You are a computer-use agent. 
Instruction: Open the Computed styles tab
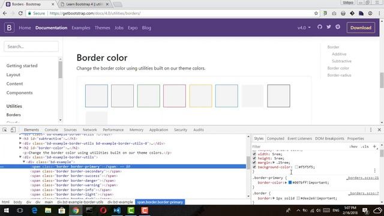click(x=275, y=139)
